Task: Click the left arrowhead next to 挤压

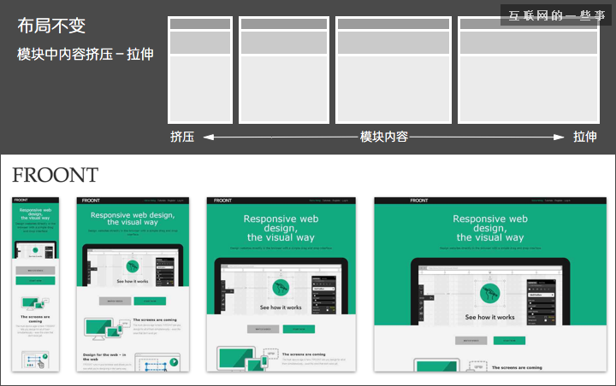Action: (x=207, y=137)
